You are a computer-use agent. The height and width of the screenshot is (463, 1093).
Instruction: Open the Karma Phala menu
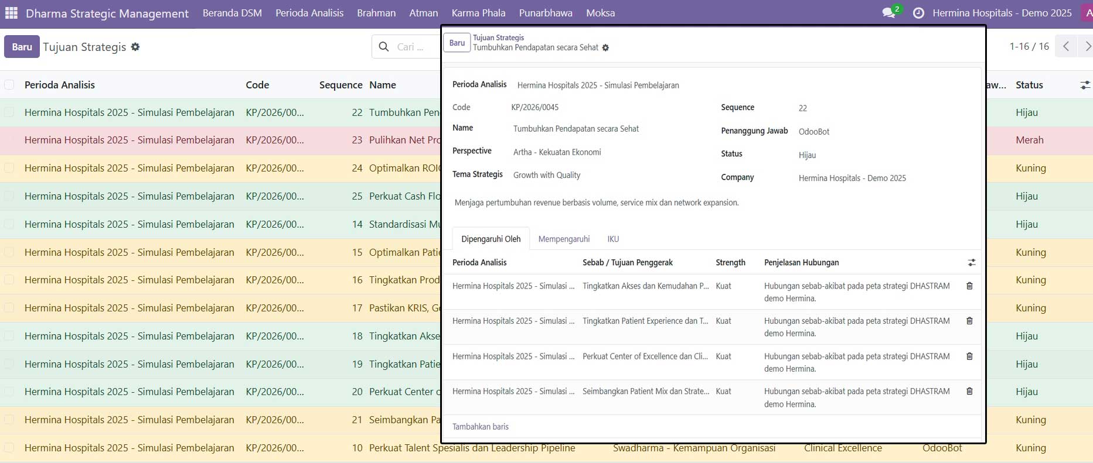[x=478, y=13]
